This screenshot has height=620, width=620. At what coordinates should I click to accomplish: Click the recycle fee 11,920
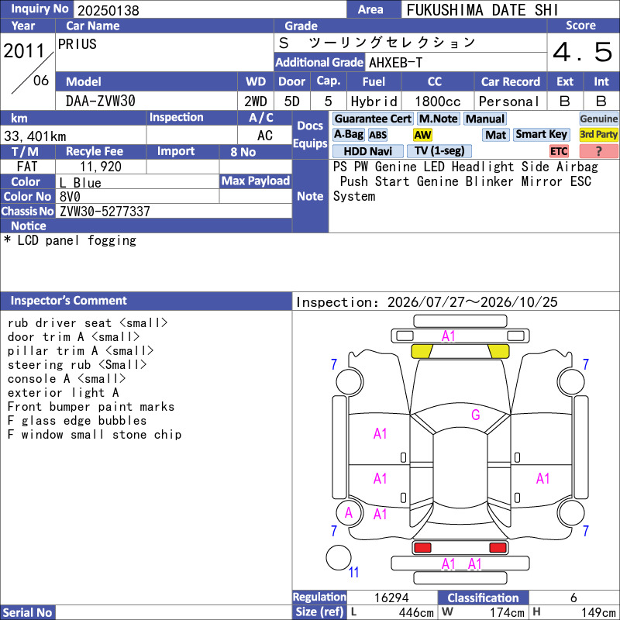click(x=101, y=167)
